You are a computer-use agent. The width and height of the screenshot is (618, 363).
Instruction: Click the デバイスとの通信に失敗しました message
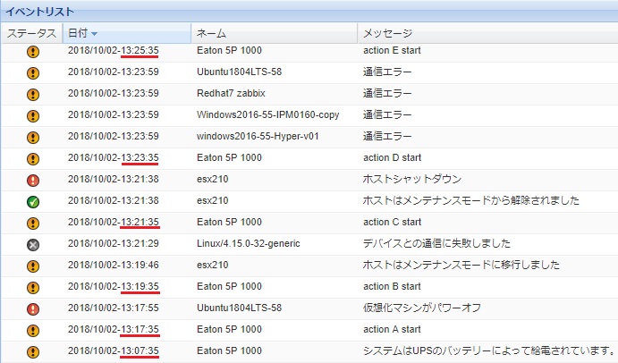point(434,243)
